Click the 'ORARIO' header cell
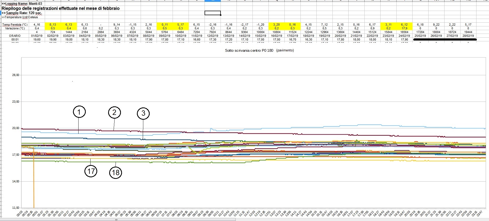Viewport: 489px width, 221px height. point(15,36)
